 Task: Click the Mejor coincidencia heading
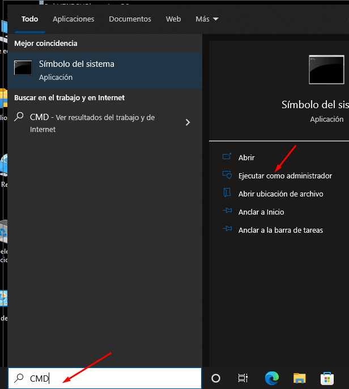46,44
